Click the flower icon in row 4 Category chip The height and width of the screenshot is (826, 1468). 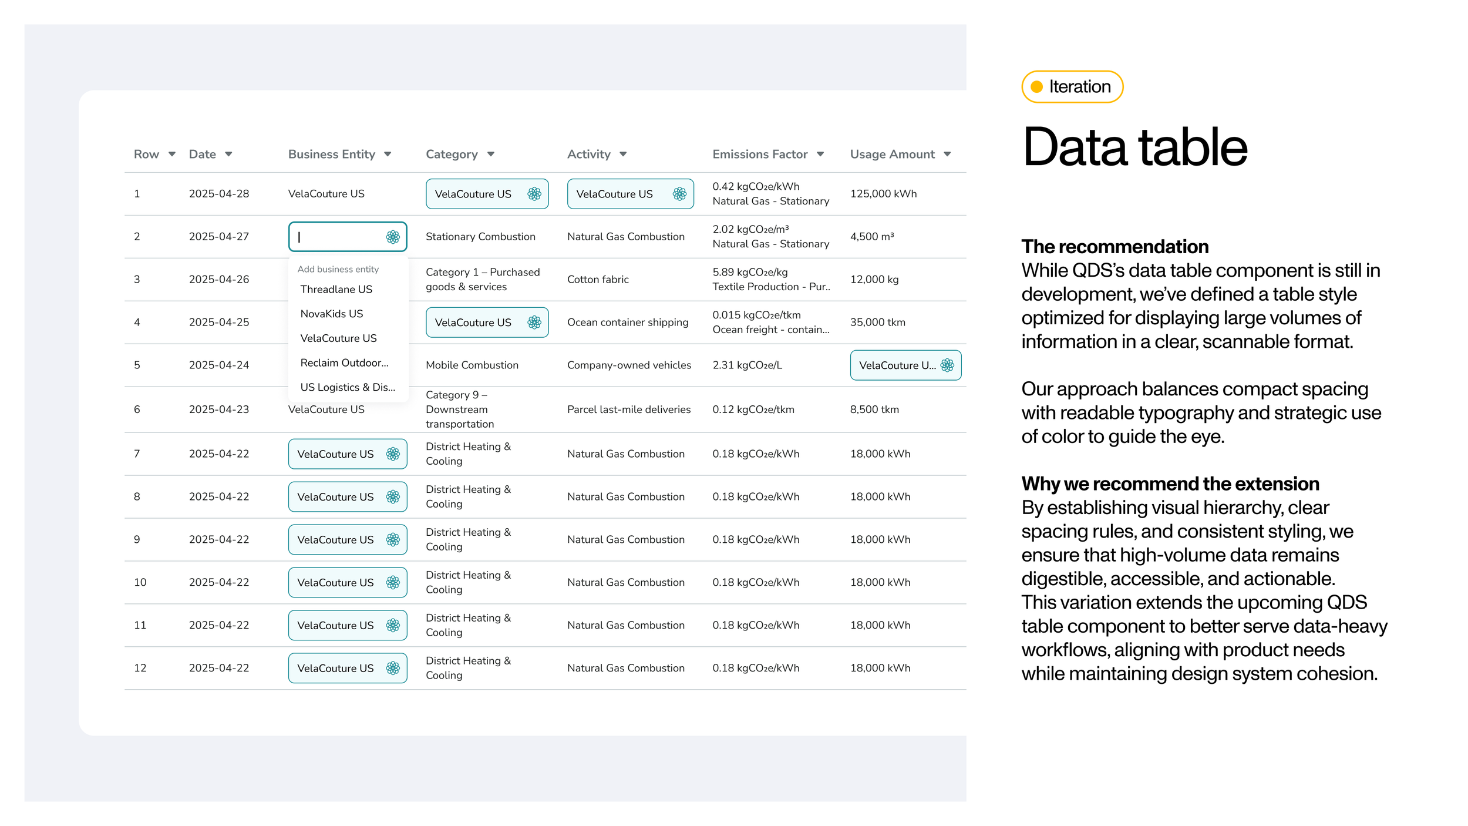click(534, 323)
